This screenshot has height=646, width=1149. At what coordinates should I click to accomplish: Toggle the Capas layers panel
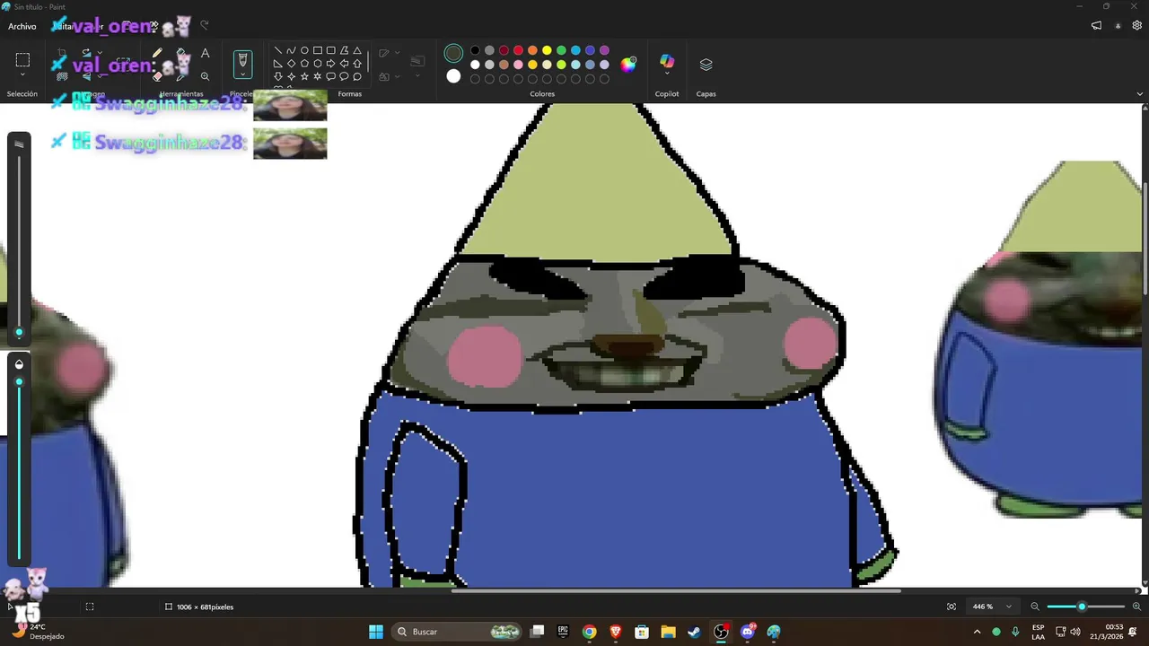(706, 65)
